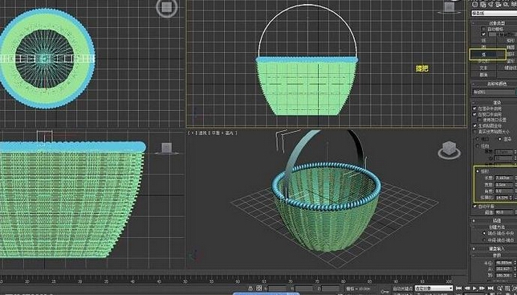Screen dimensions: 517x295
Task: Open the 透视 viewport label menu
Action: (x=202, y=133)
